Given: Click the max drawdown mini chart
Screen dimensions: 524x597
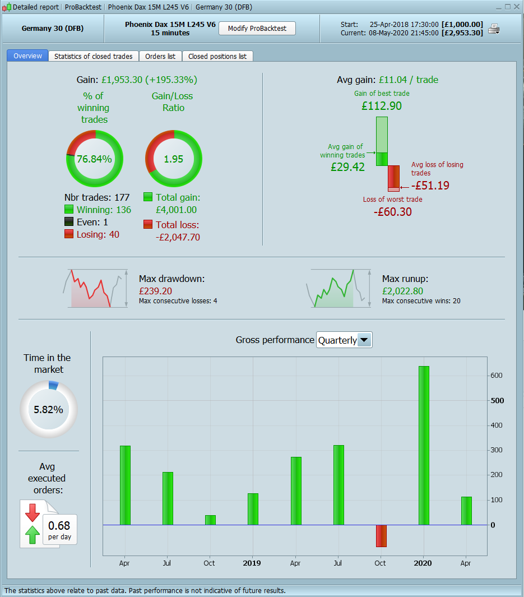Looking at the screenshot, I should (x=95, y=288).
